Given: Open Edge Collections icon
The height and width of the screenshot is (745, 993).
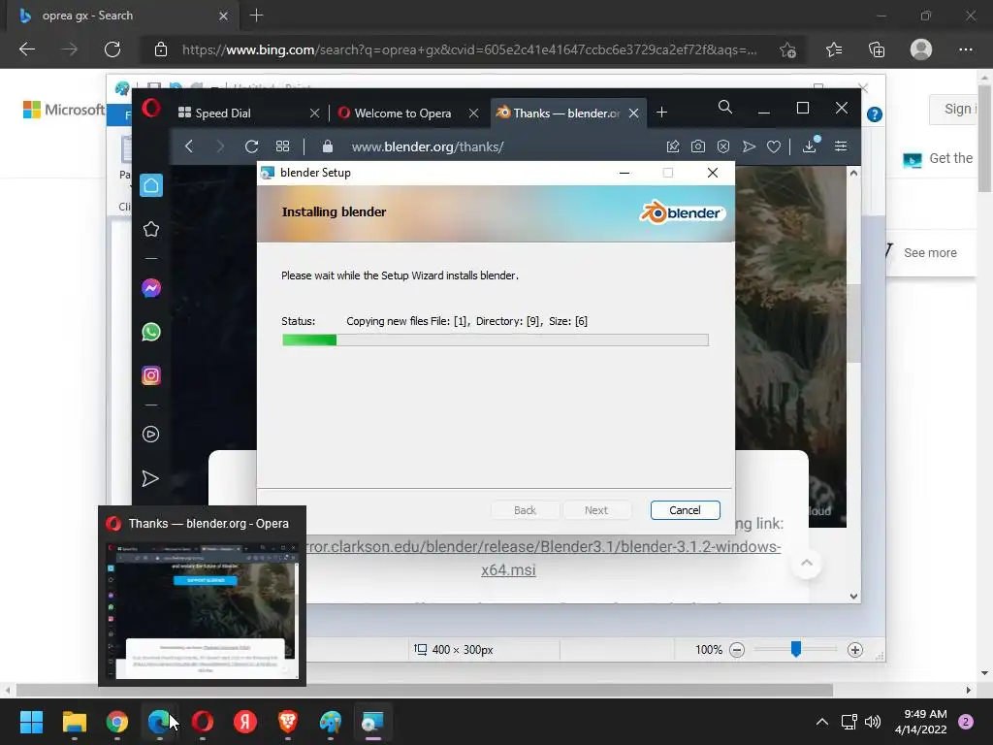Looking at the screenshot, I should pyautogui.click(x=877, y=49).
